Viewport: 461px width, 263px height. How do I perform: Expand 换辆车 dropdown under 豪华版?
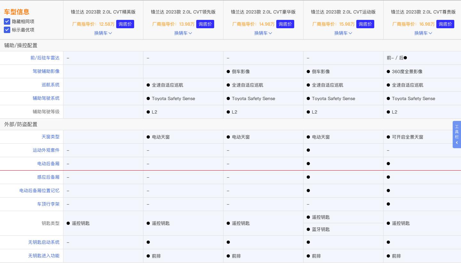263,33
